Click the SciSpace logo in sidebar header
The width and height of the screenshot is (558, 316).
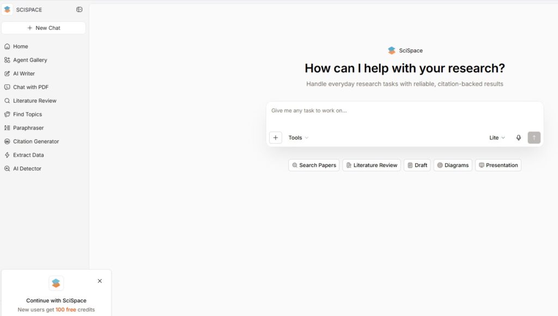click(x=7, y=10)
